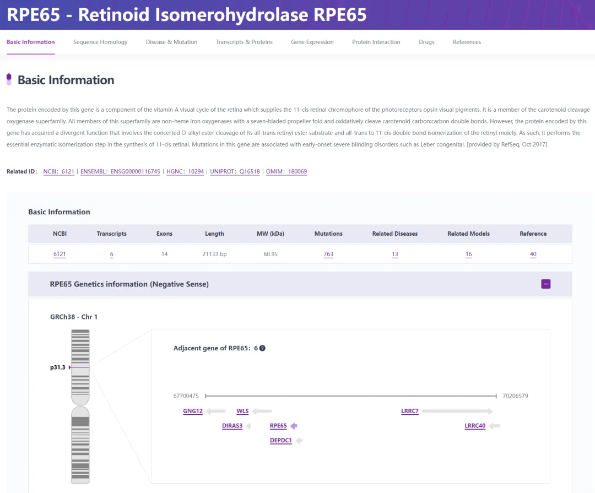Viewport: 595px width, 493px height.
Task: Click the LRRC40 gene direction arrow
Action: pos(494,426)
